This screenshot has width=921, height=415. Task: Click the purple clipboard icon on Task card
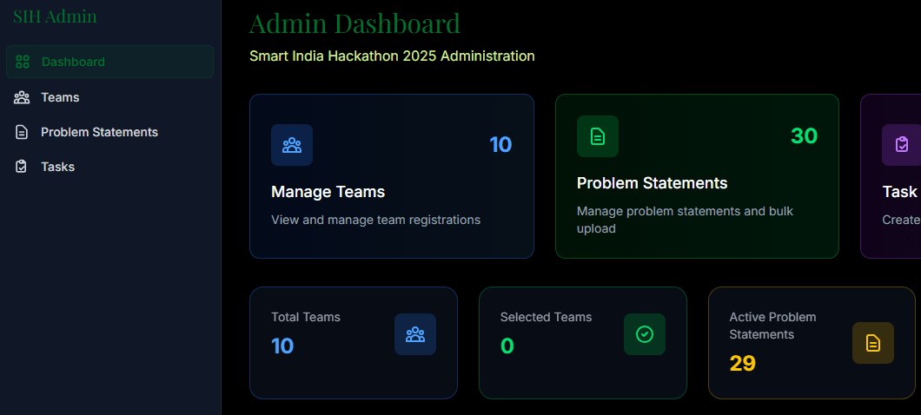(902, 145)
